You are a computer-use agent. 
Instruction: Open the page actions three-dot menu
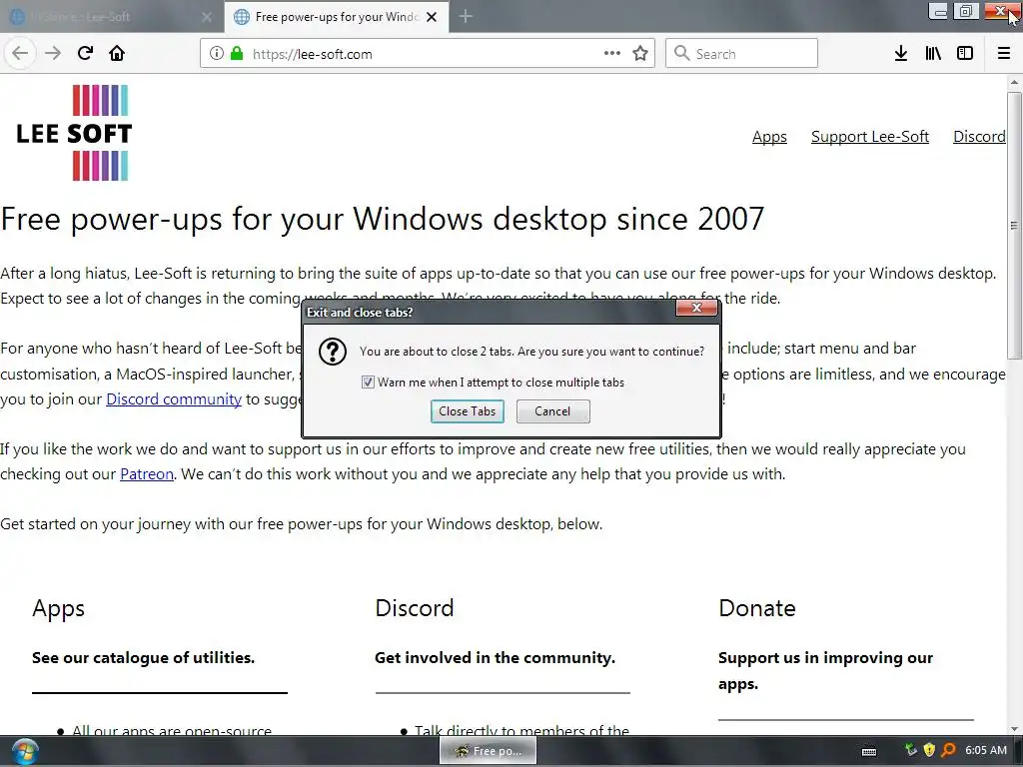point(612,54)
